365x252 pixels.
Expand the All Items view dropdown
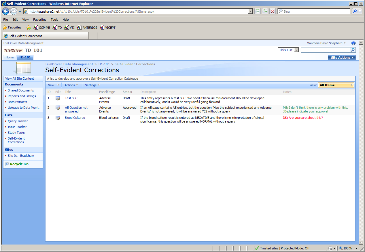point(336,85)
